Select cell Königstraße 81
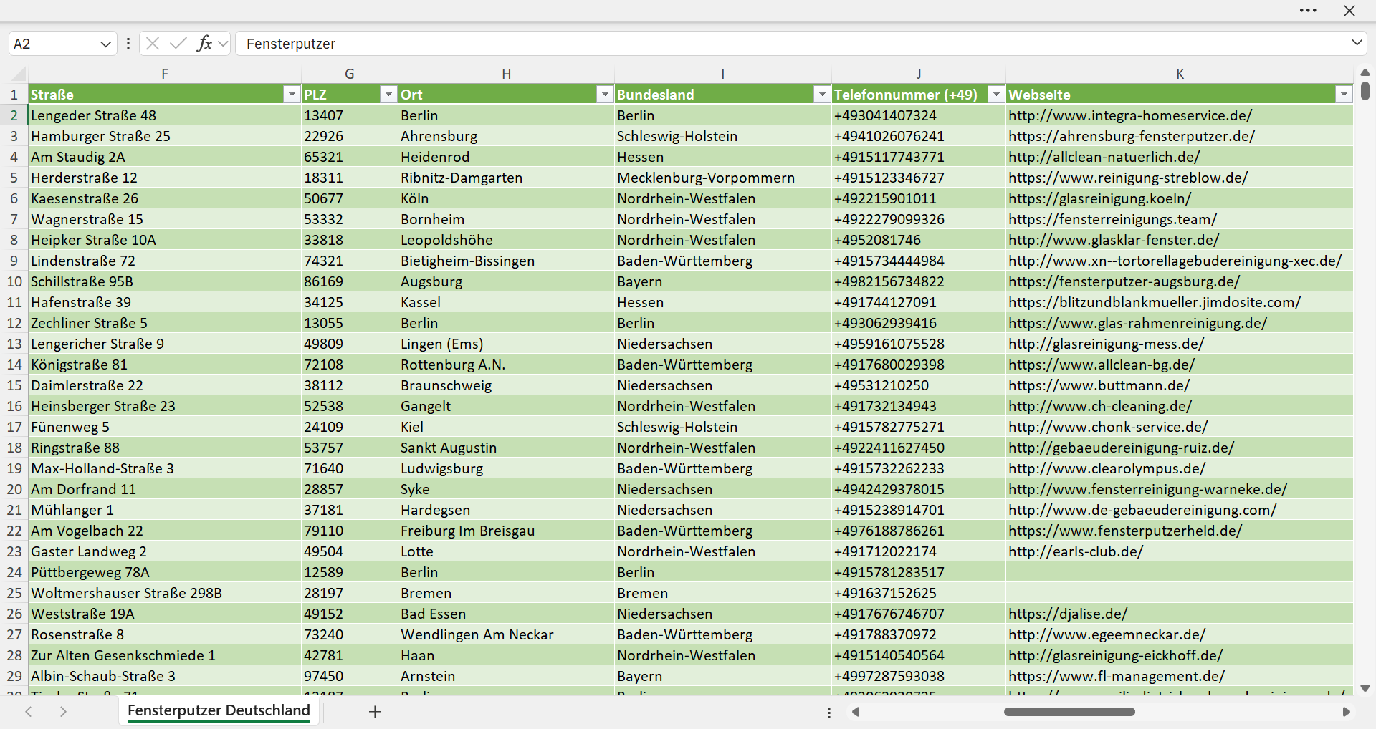 [165, 364]
